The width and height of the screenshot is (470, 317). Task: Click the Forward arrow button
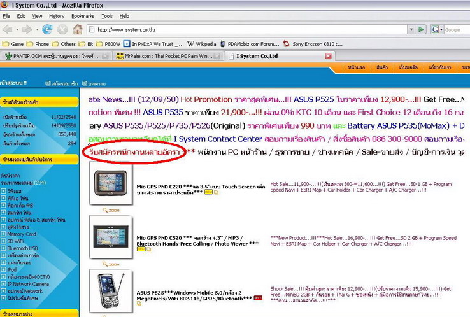pos(27,29)
